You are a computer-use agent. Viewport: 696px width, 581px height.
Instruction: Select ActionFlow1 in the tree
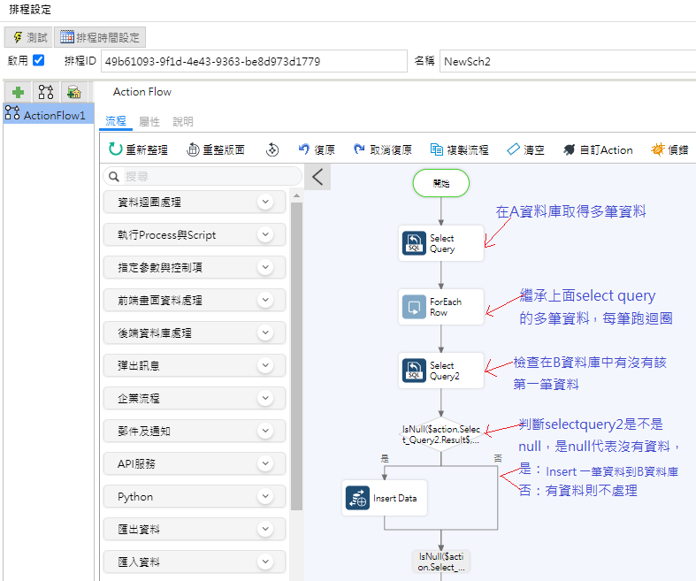(49, 114)
